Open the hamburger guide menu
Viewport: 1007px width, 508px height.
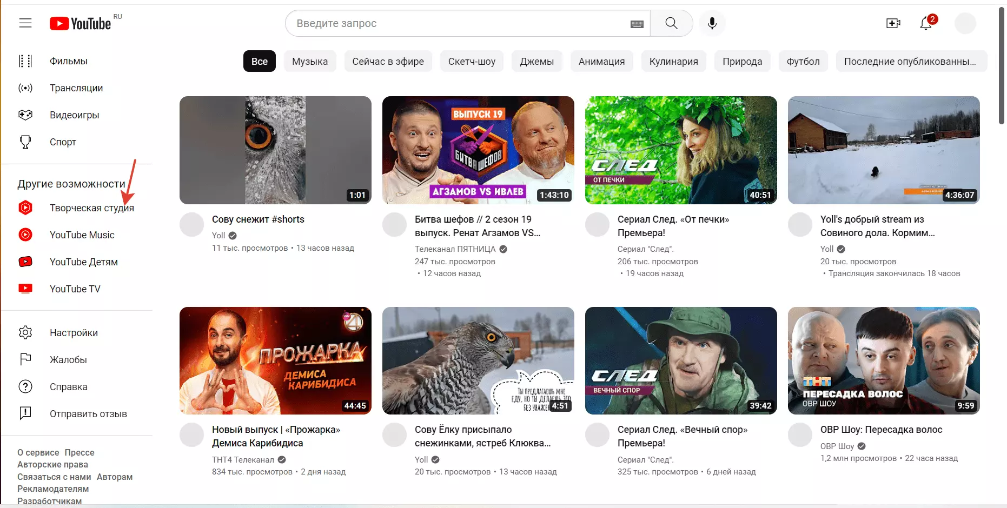pos(25,23)
